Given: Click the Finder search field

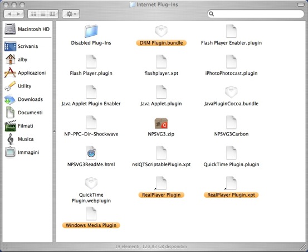Looking at the screenshot, I should pos(256,14).
